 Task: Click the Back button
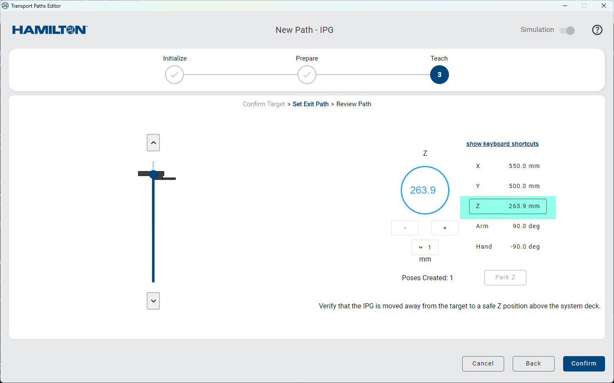tap(533, 363)
